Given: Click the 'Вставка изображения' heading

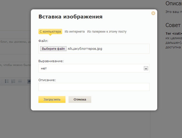Looking at the screenshot, I should (71, 17).
